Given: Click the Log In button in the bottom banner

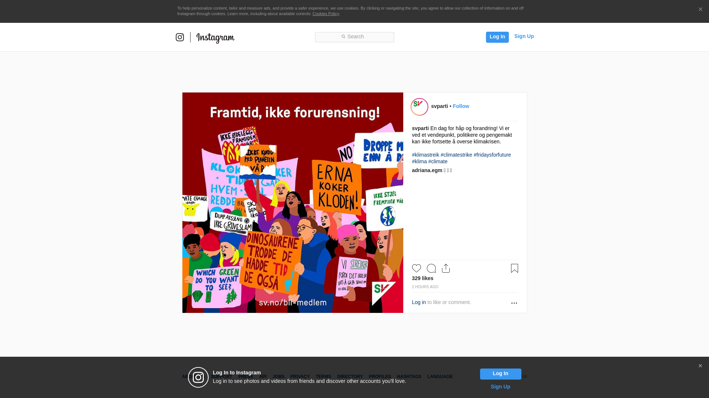Looking at the screenshot, I should click(500, 374).
